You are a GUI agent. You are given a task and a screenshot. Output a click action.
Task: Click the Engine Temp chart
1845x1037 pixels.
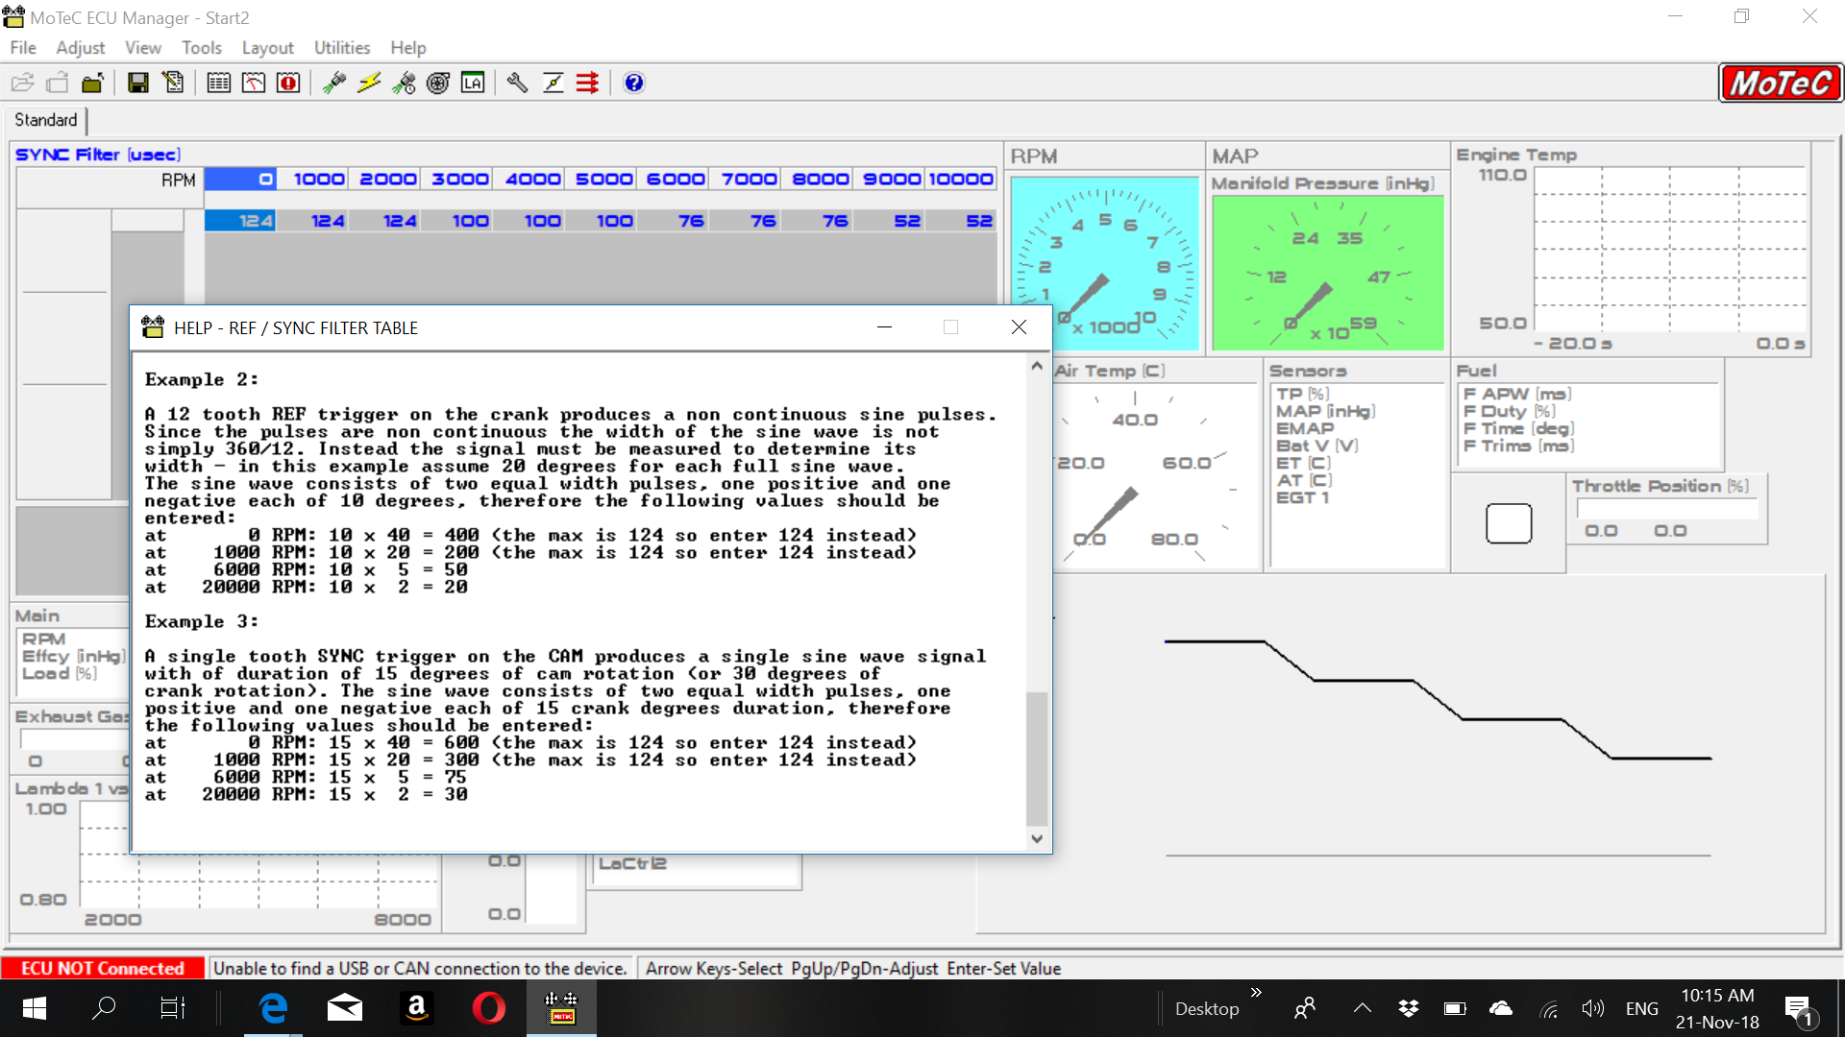[x=1669, y=250]
